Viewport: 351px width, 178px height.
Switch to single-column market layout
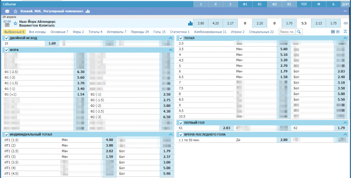point(338,32)
